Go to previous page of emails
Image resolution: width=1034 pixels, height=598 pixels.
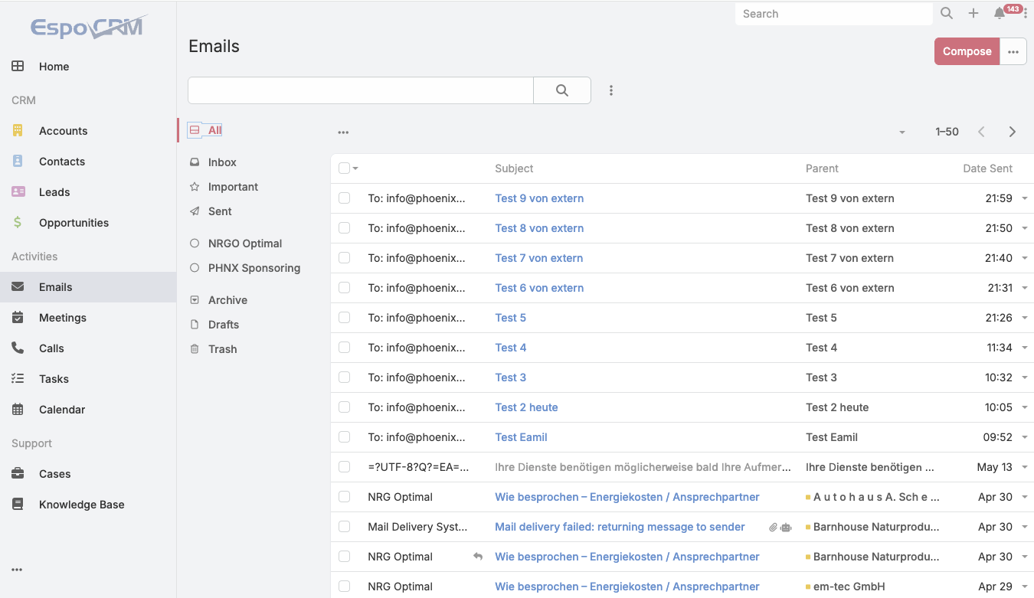pos(981,132)
